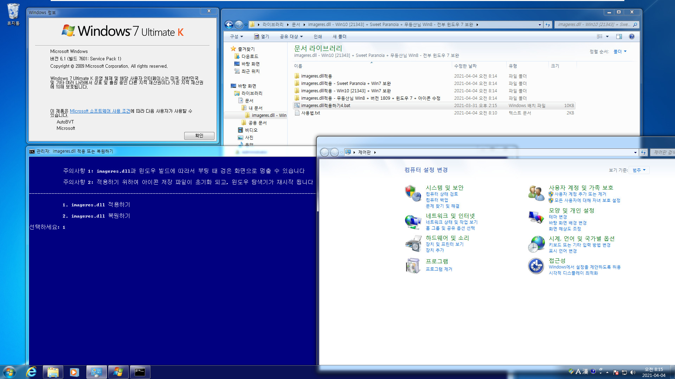Click the Explorer forward navigation arrow
Image resolution: width=675 pixels, height=379 pixels.
tap(239, 25)
